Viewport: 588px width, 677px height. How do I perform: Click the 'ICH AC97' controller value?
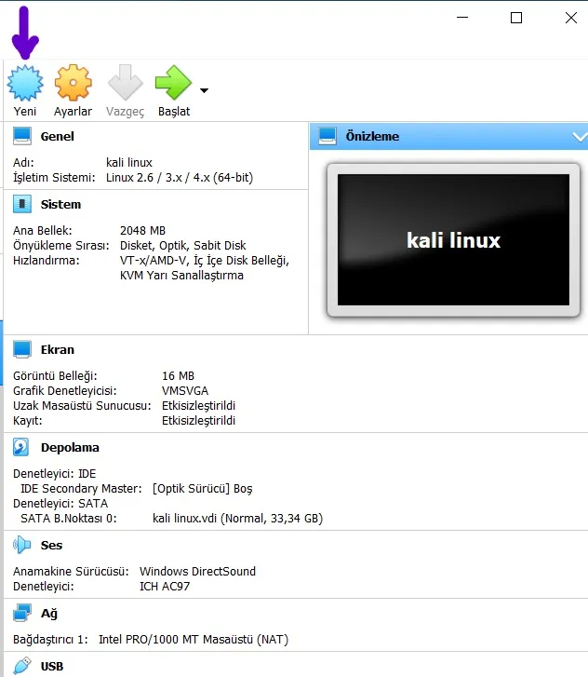pos(165,587)
